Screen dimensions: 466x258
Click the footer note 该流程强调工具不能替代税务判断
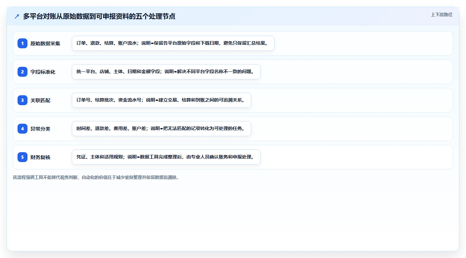pos(96,177)
